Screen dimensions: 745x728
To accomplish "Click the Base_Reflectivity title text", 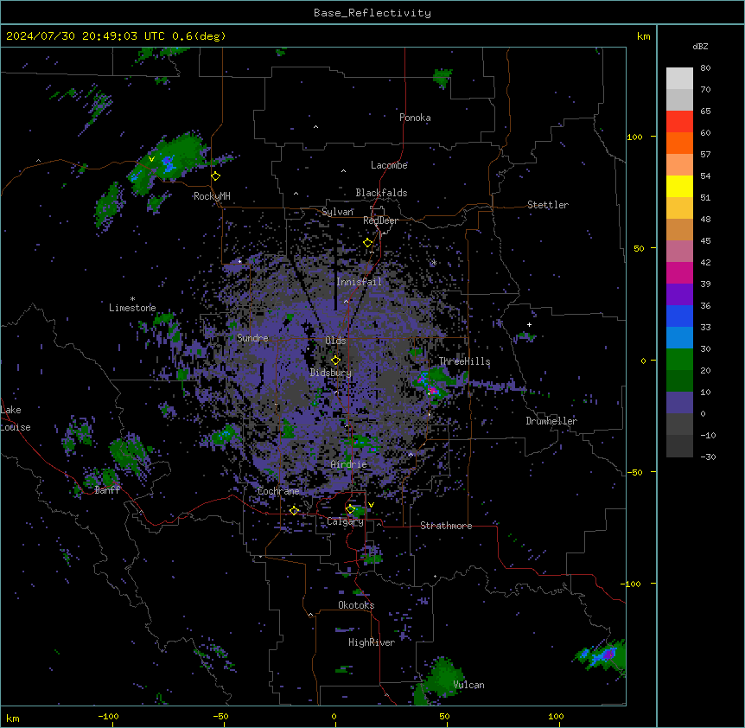I will (372, 13).
